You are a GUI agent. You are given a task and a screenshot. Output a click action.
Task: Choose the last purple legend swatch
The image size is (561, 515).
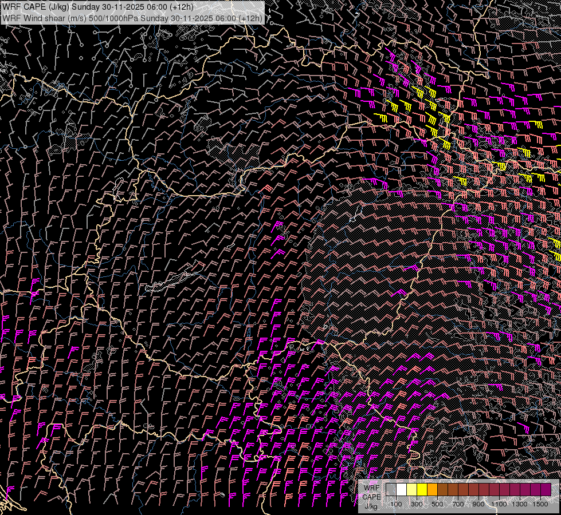click(546, 490)
